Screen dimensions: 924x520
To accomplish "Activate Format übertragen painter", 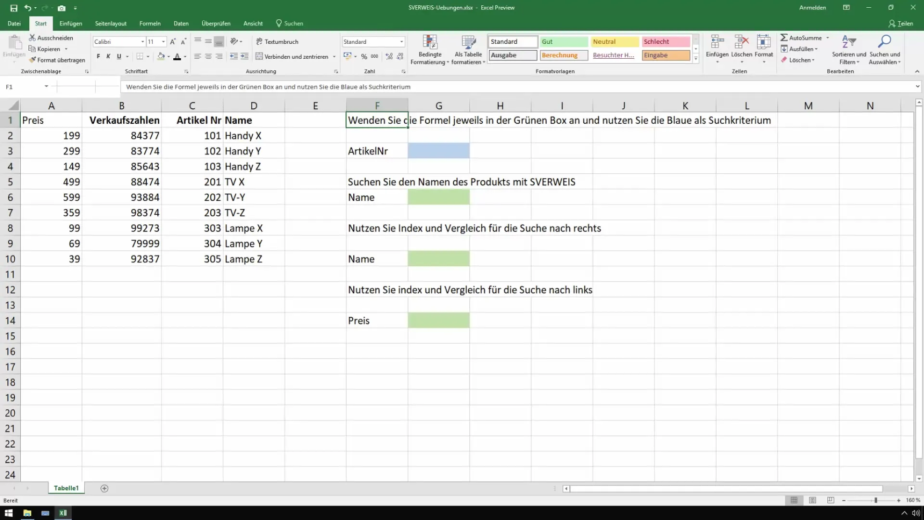I will (x=57, y=60).
